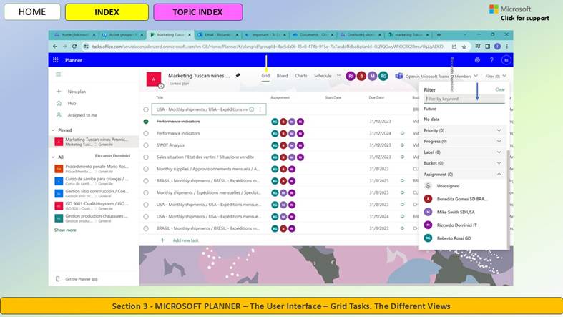Go back in the browser

[x=55, y=47]
